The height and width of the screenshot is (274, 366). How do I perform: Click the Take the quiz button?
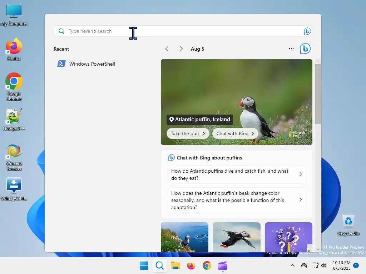pos(188,133)
